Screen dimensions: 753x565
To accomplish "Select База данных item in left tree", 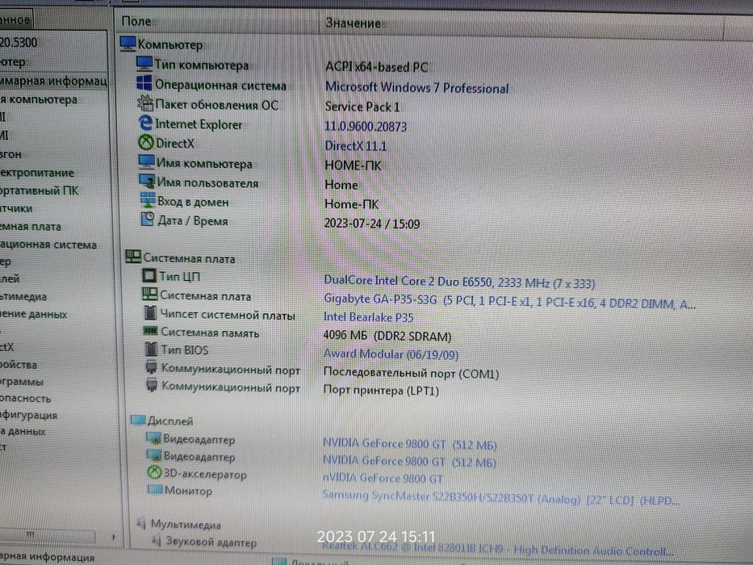I will click(x=23, y=431).
